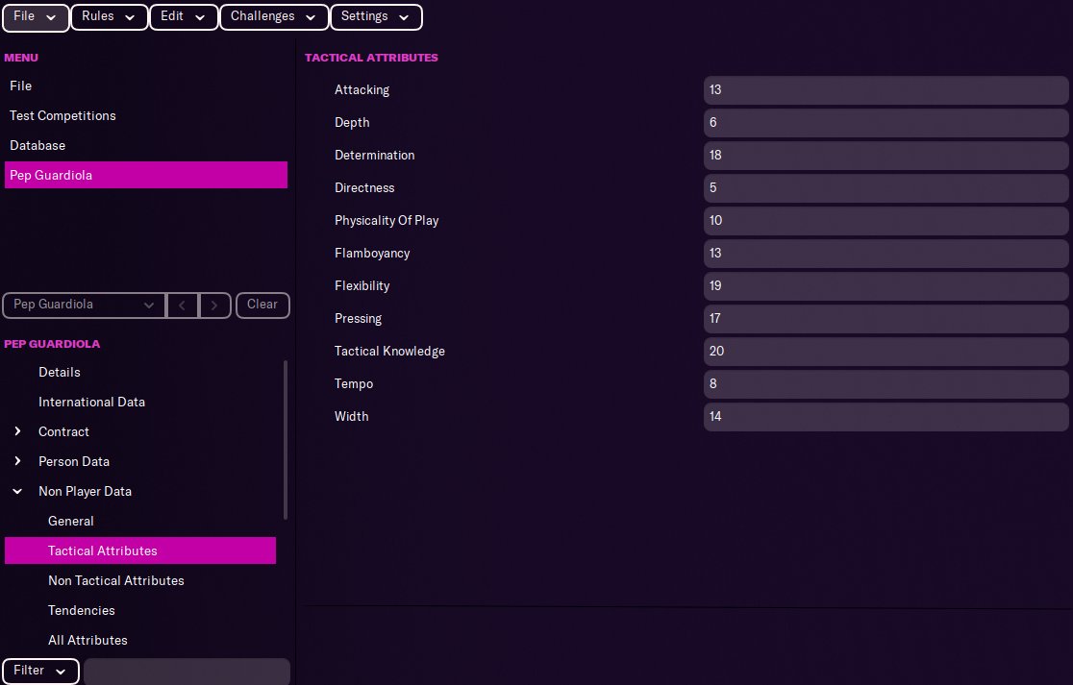1073x685 pixels.
Task: Edit the Physicality Of Play value
Action: (886, 221)
